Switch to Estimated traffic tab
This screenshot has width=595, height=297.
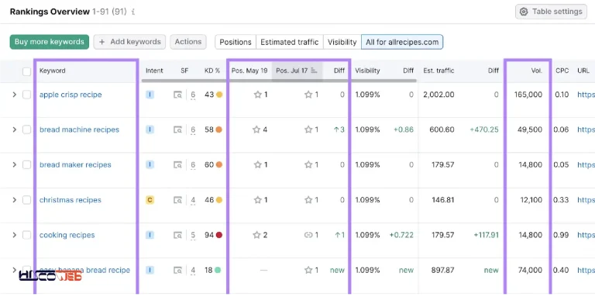click(x=290, y=42)
